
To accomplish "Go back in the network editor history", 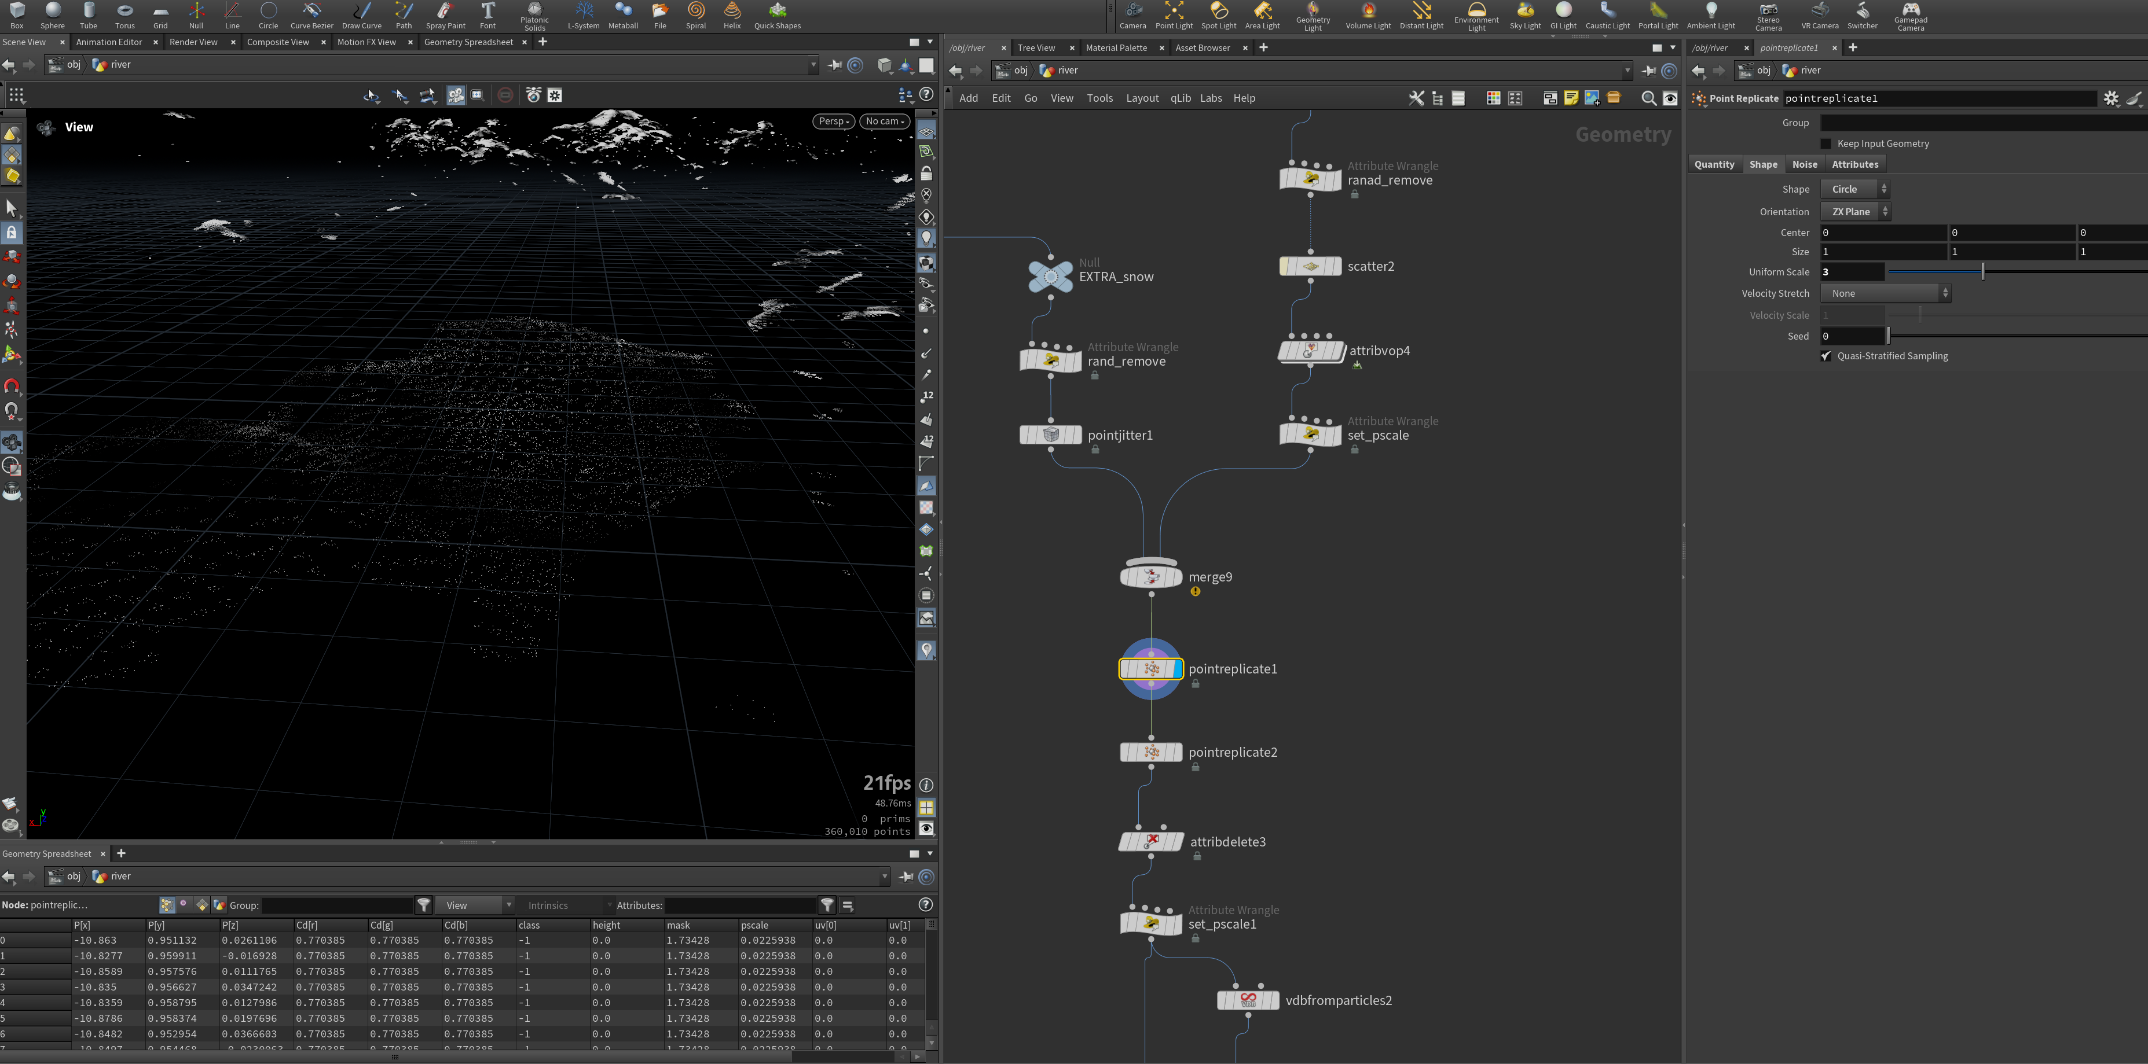I will click(x=955, y=71).
